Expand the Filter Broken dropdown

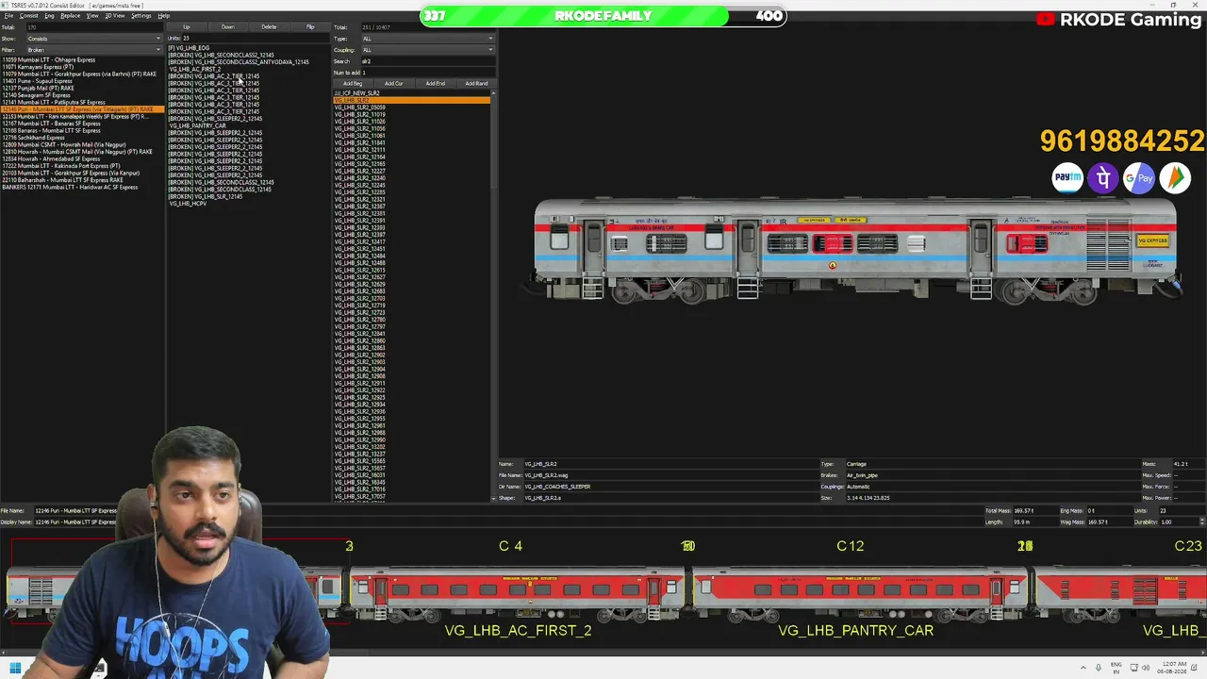[94, 50]
